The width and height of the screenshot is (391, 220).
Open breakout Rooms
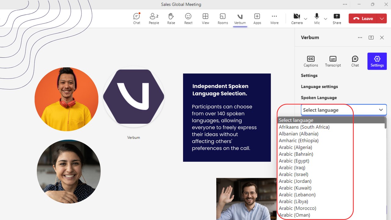pyautogui.click(x=223, y=19)
